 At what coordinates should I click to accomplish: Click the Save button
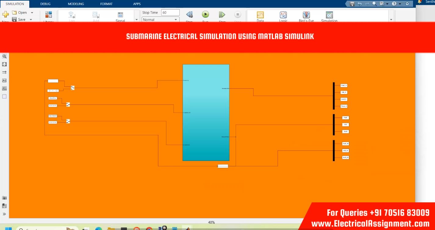(x=19, y=19)
